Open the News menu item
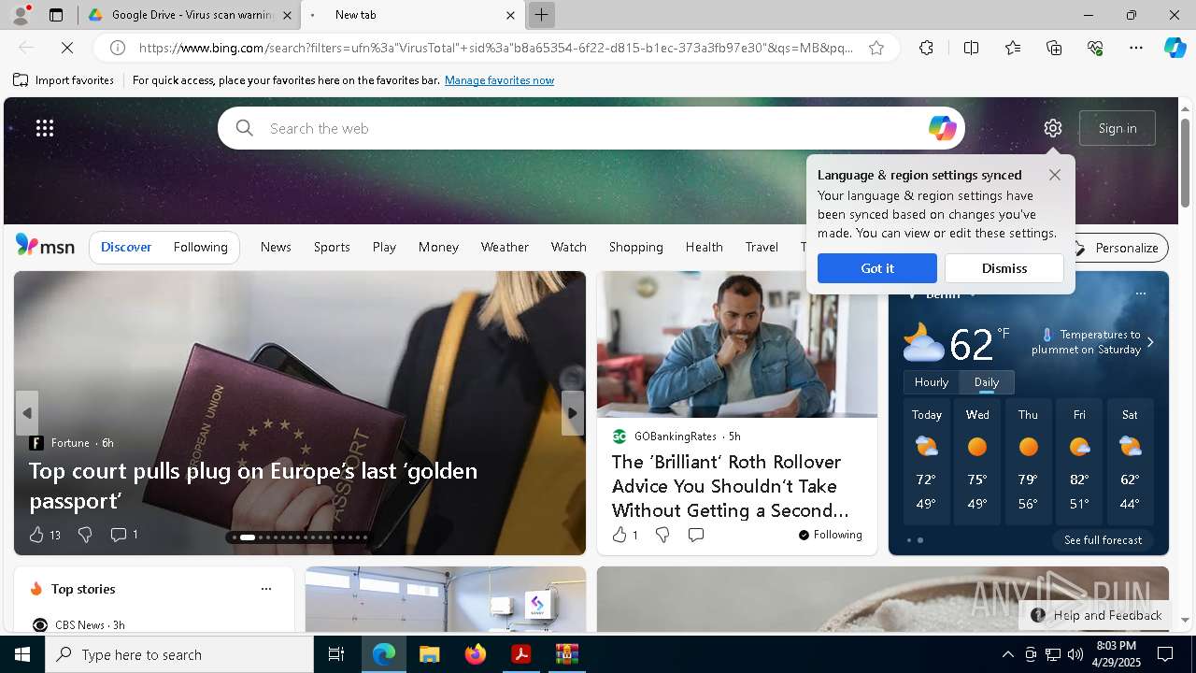 click(276, 247)
